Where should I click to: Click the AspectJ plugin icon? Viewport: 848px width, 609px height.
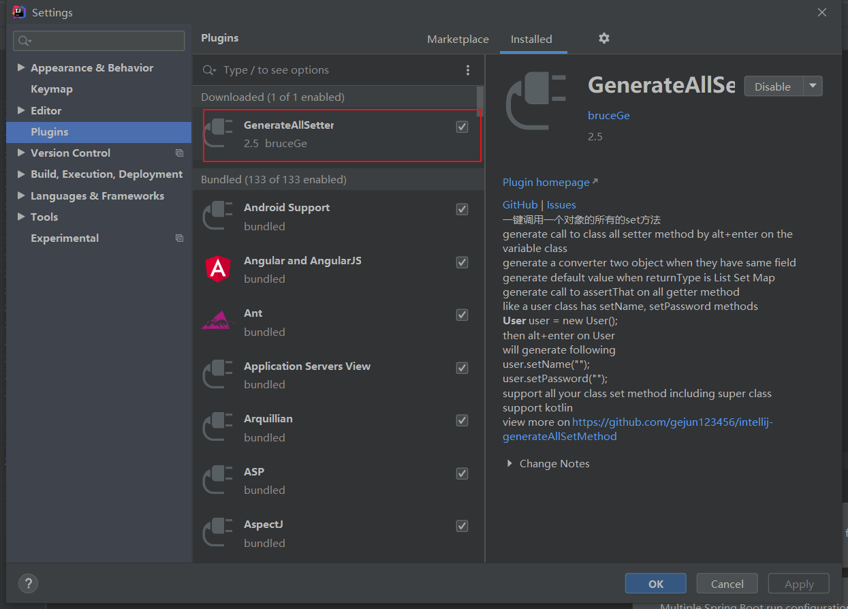tap(219, 533)
